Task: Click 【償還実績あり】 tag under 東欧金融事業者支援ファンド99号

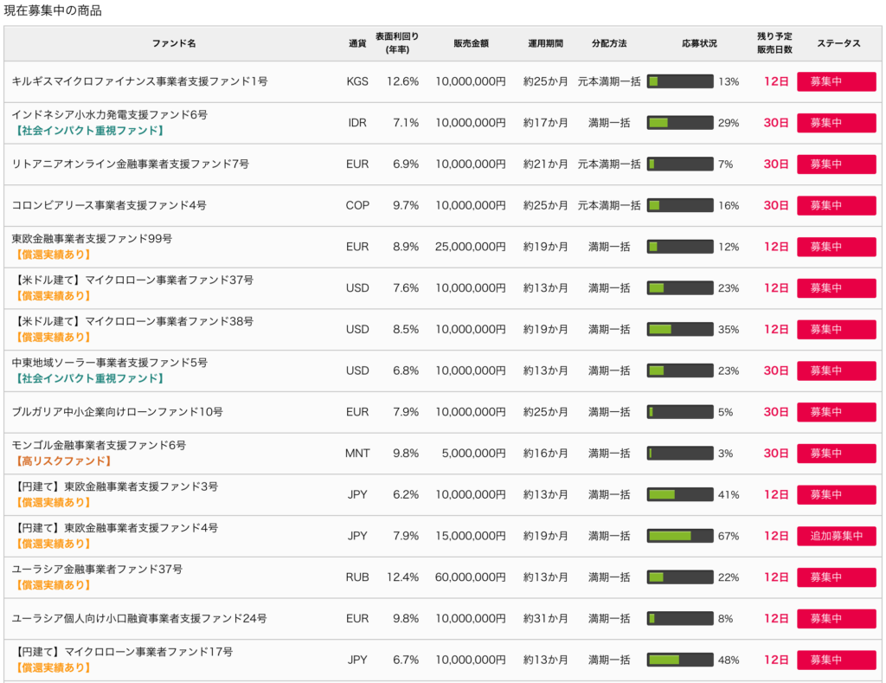Action: [x=53, y=255]
